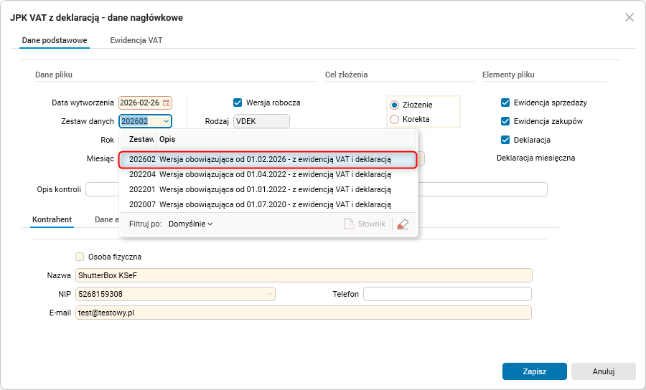
Task: Switch to the Ewidencja VAT tab
Action: click(x=136, y=40)
